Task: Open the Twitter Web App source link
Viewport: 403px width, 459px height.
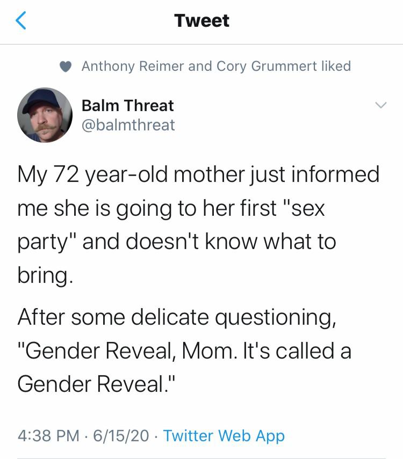Action: coord(224,435)
